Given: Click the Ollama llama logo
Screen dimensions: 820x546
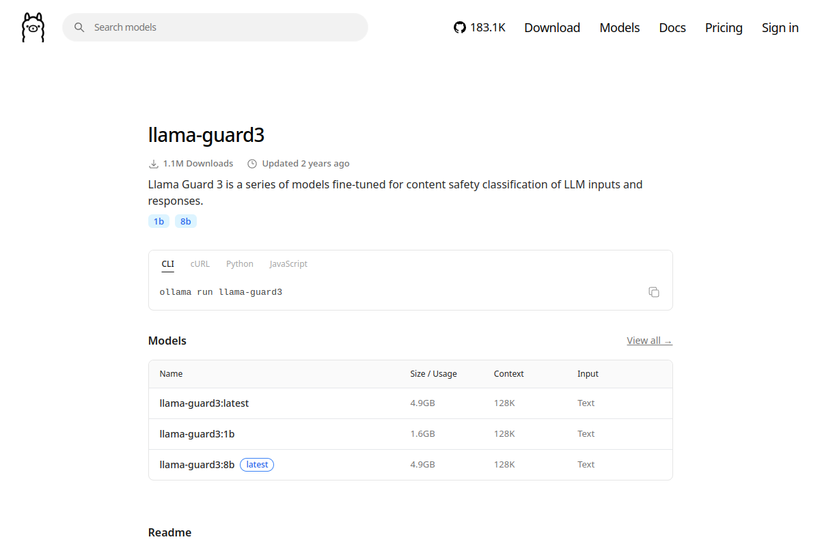Looking at the screenshot, I should pos(33,27).
